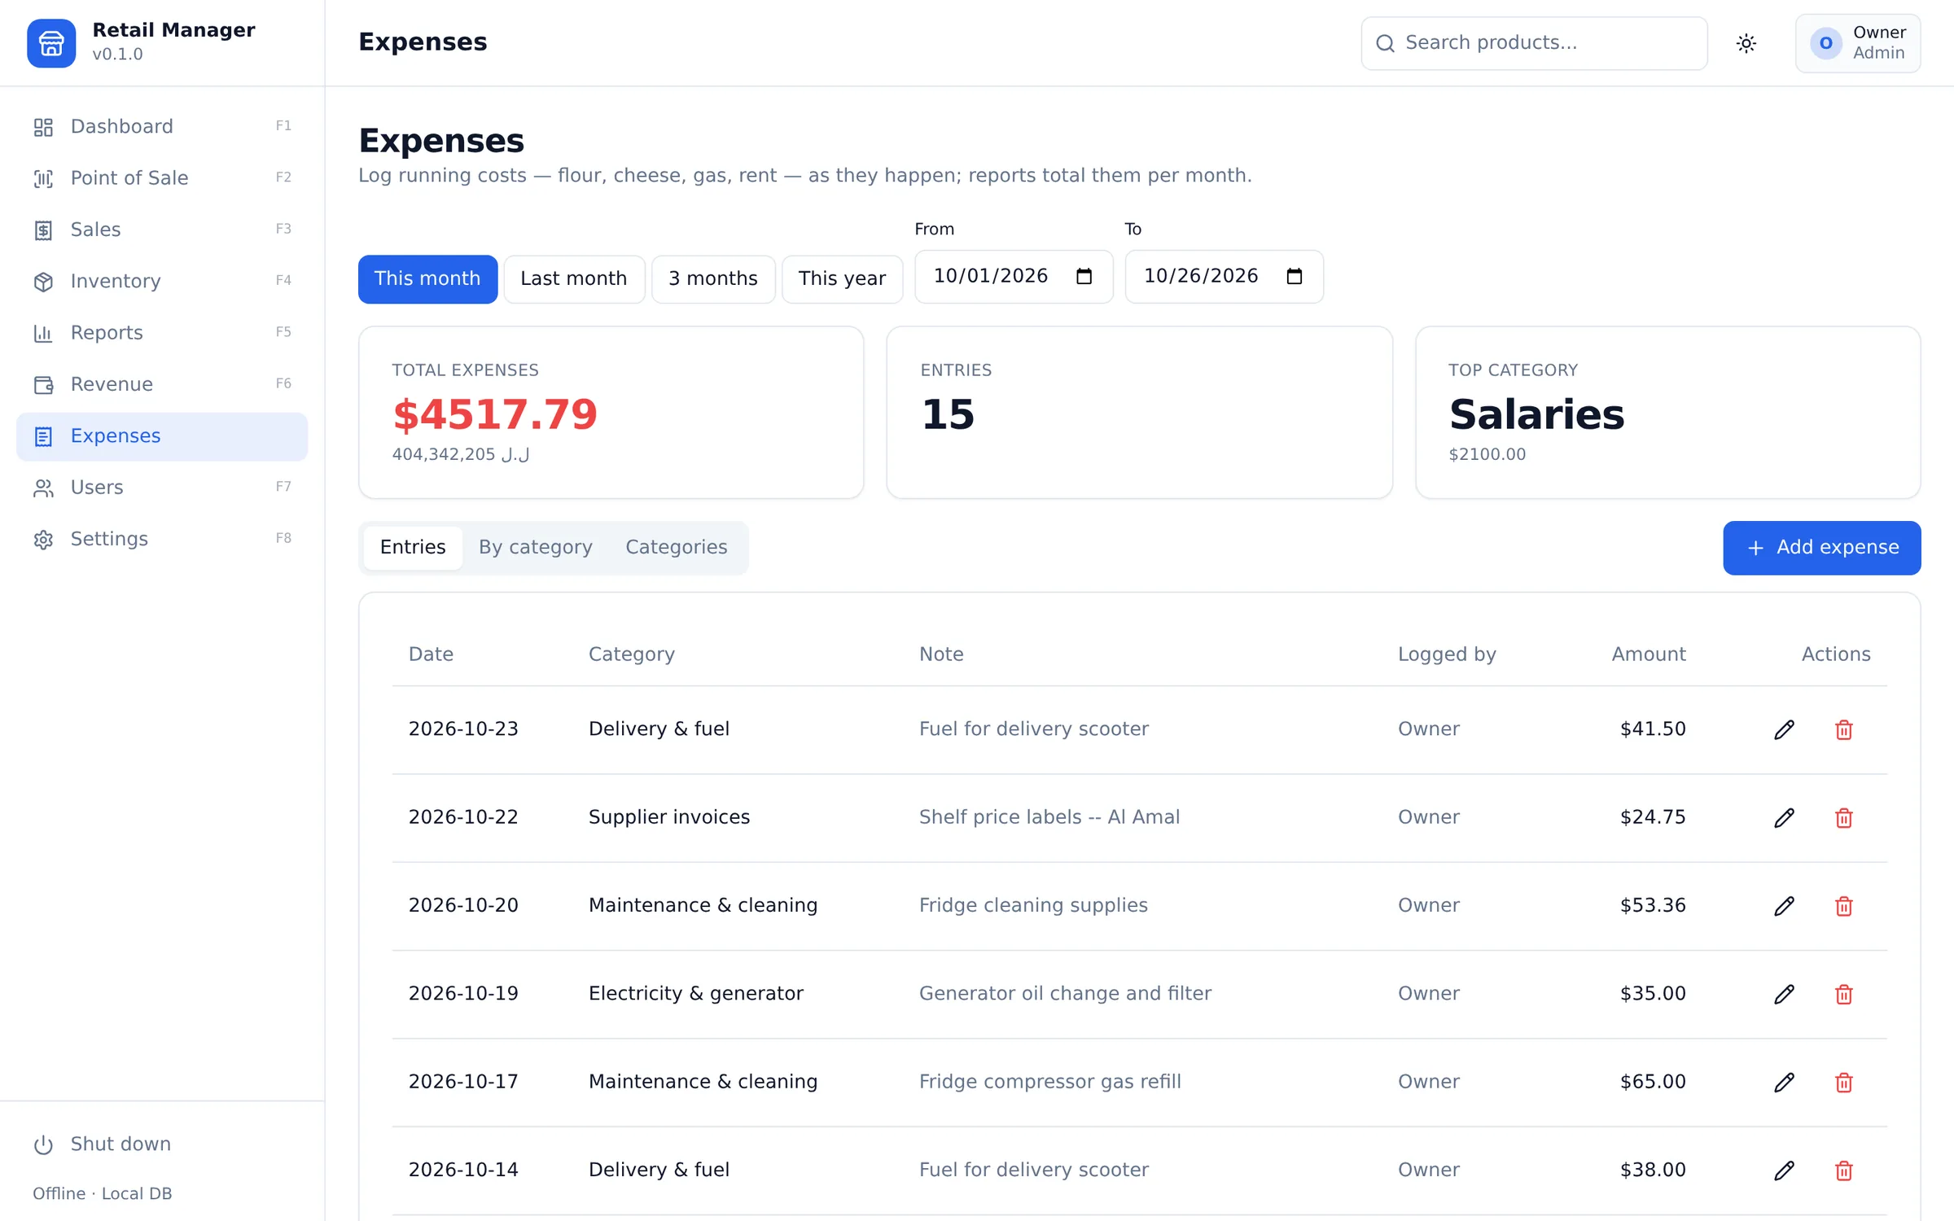Viewport: 1954px width, 1221px height.
Task: Click the Electricity & generator category cell
Action: click(x=695, y=994)
